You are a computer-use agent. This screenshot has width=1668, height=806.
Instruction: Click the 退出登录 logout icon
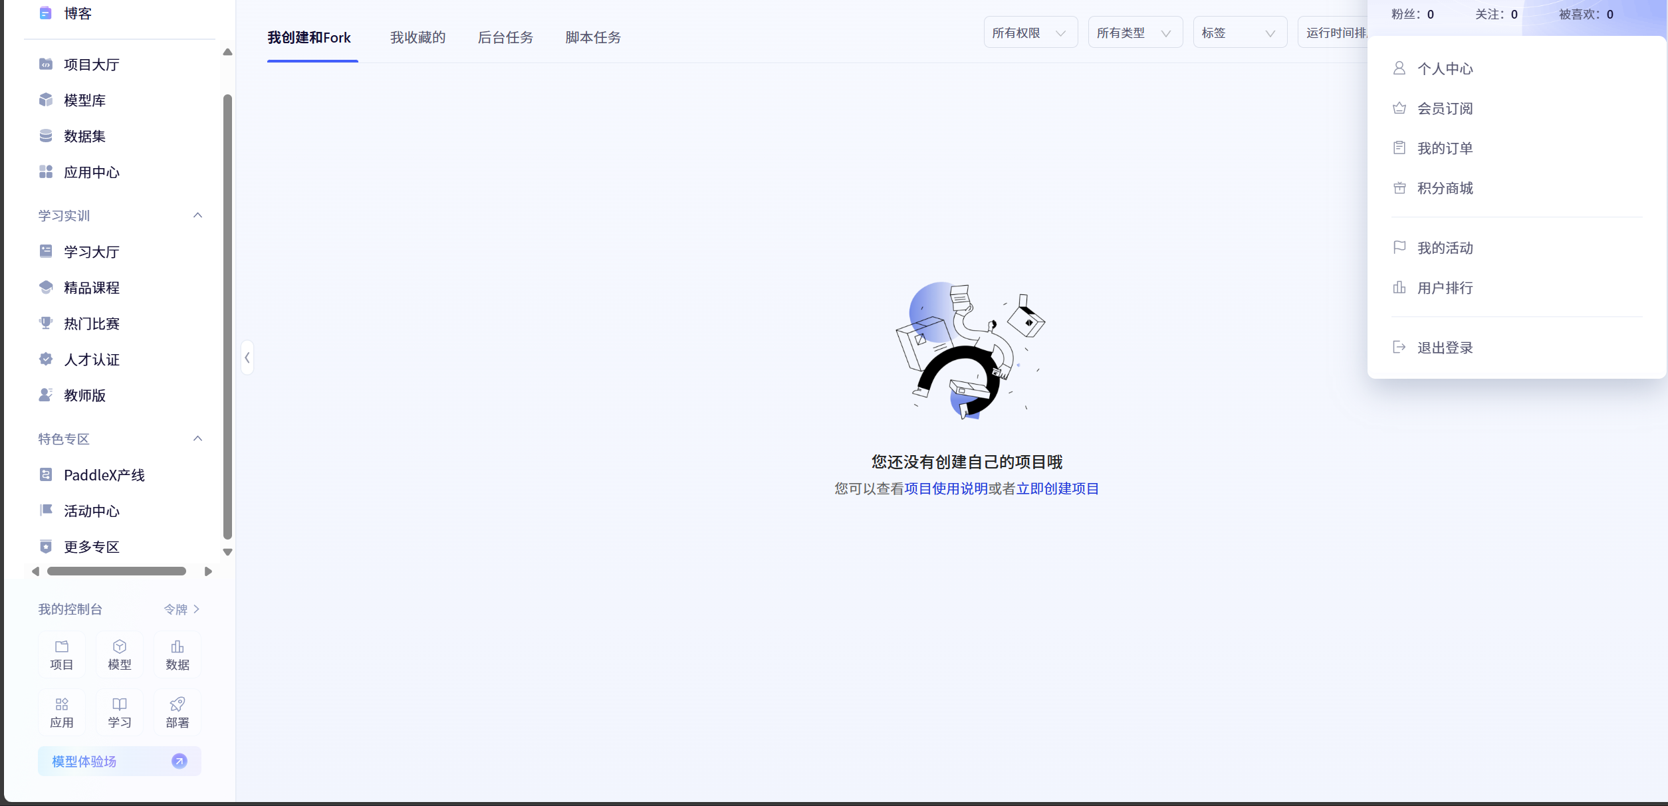tap(1399, 347)
